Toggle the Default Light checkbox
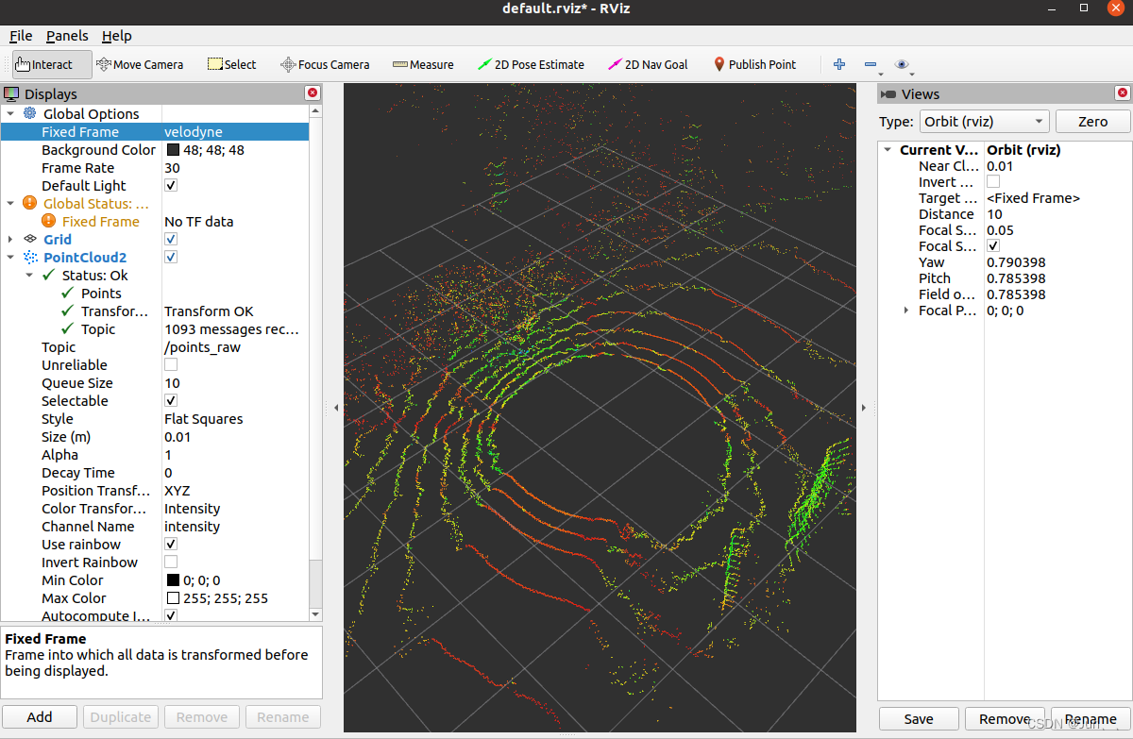 pyautogui.click(x=171, y=186)
